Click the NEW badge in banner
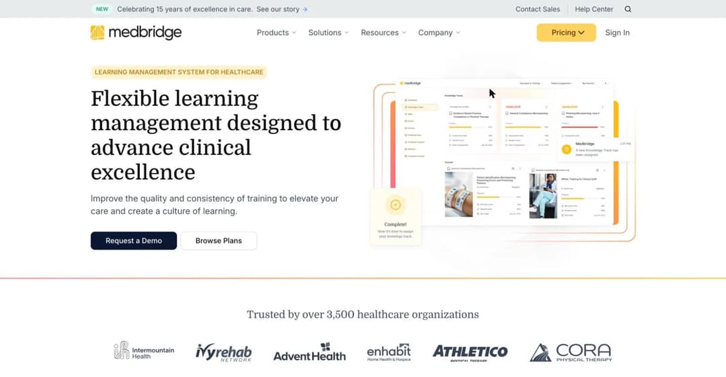This screenshot has width=726, height=377. [102, 9]
